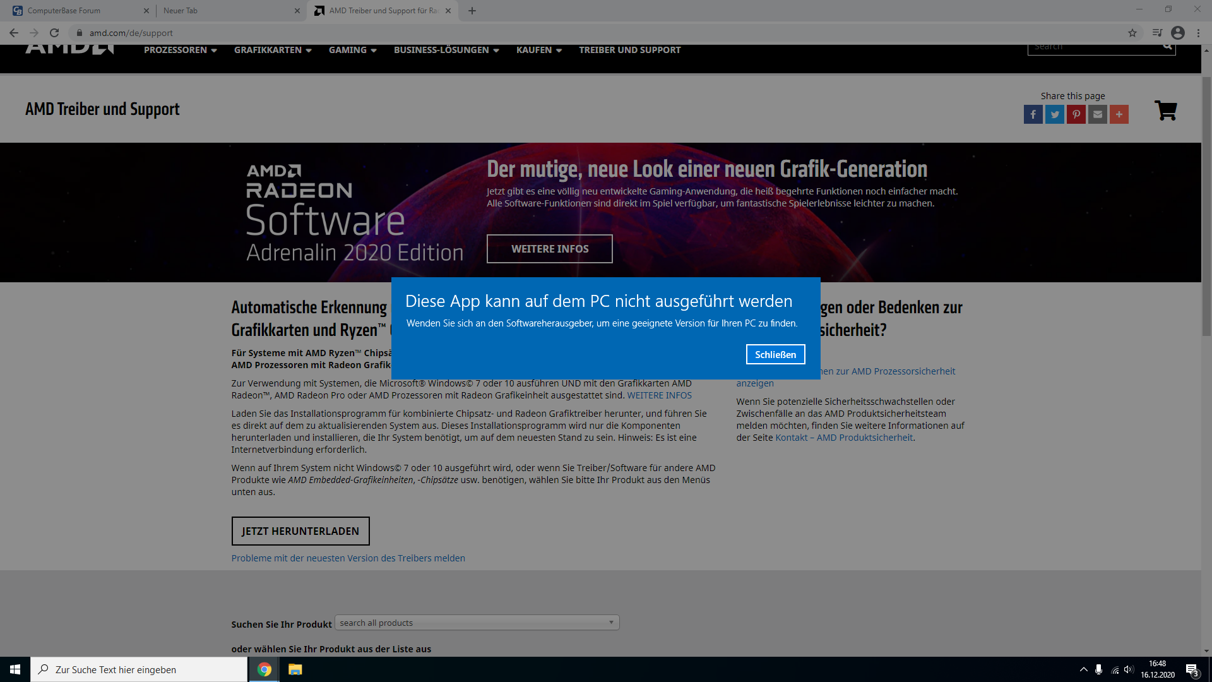1212x682 pixels.
Task: Open Probleme mit der neuesten Version link
Action: tap(348, 558)
